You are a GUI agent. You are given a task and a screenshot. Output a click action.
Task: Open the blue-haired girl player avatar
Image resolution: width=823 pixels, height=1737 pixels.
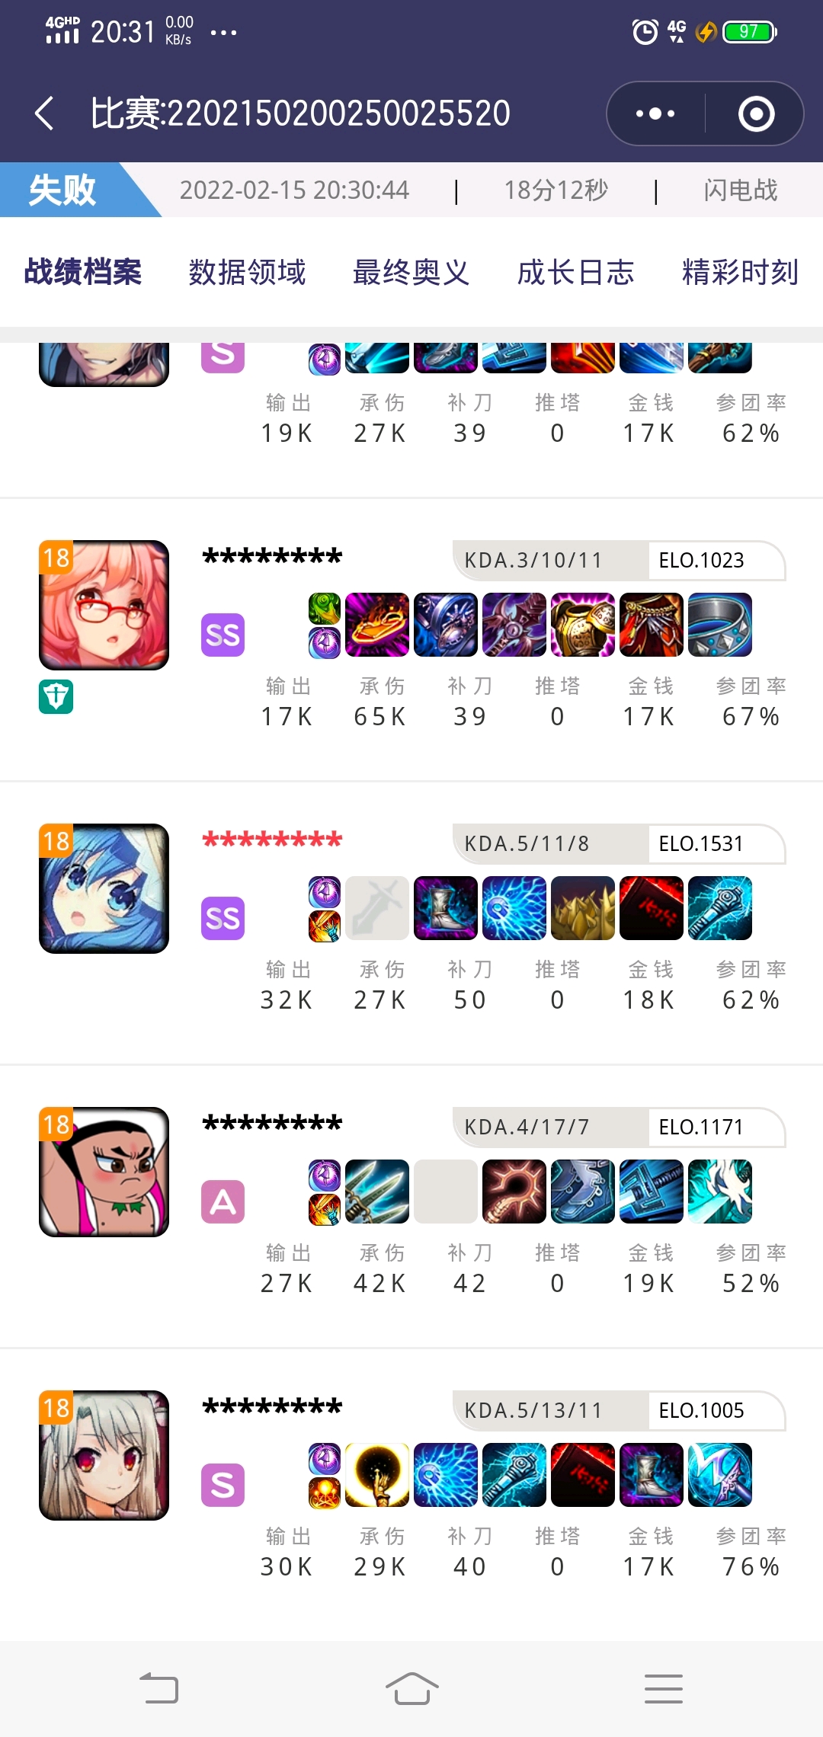(104, 888)
